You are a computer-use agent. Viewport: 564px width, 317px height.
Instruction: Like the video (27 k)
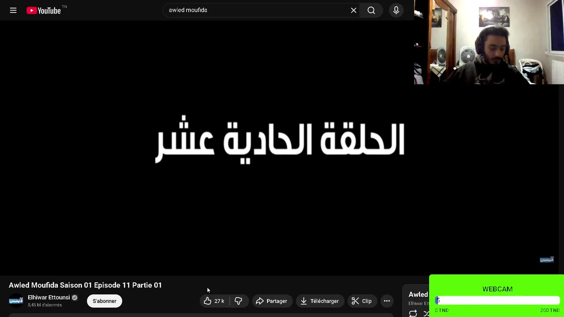tap(215, 301)
